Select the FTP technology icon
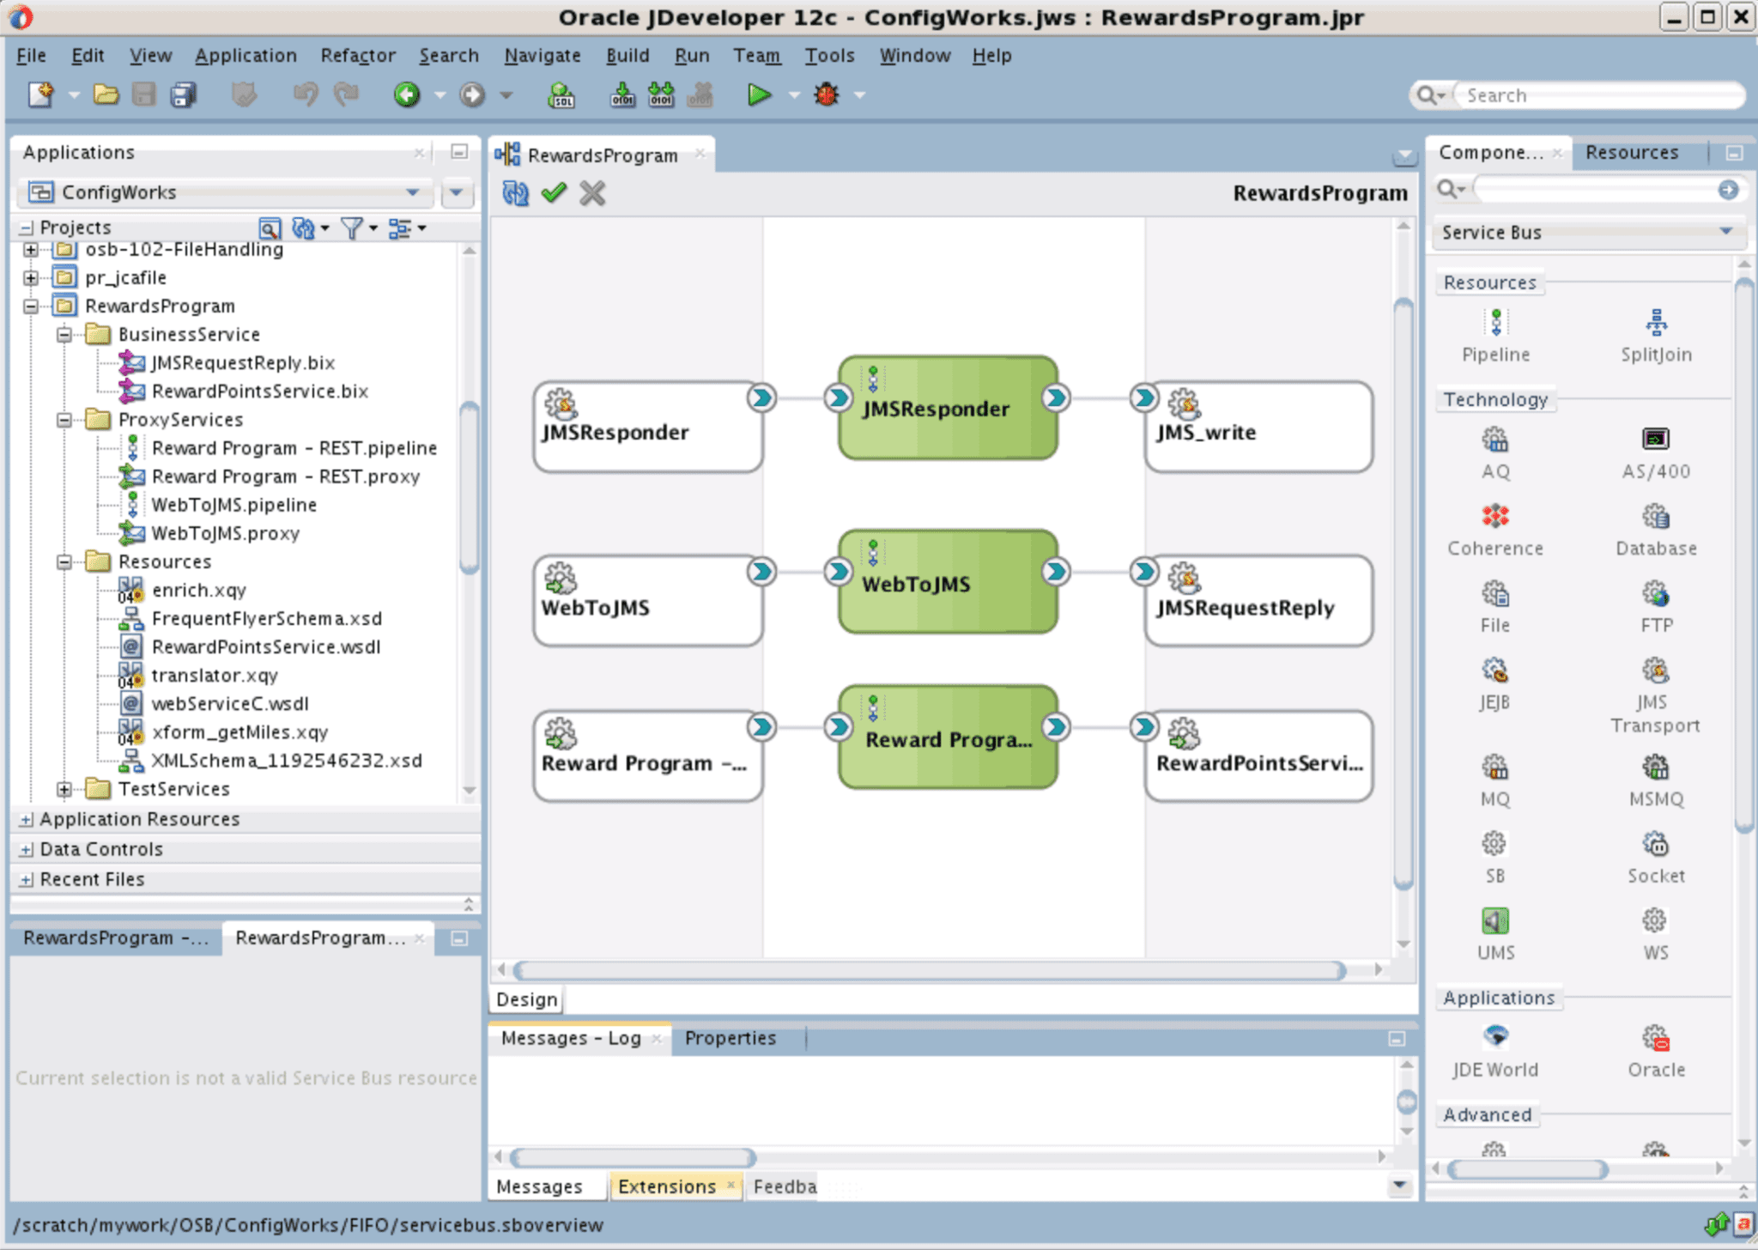 point(1655,593)
